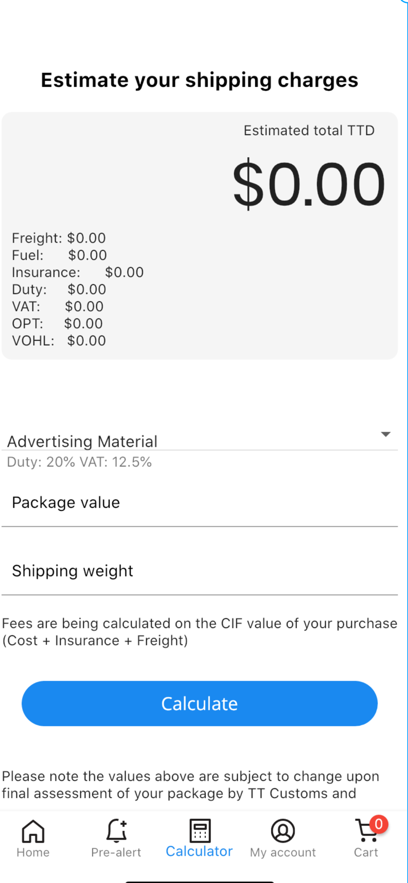Screen dimensions: 408x883
Task: Open the Advertising Material category selector
Action: 200,441
